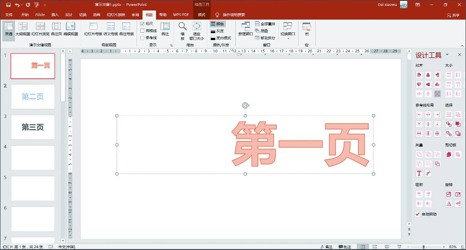Click the save icon in title bar

(x=8, y=5)
